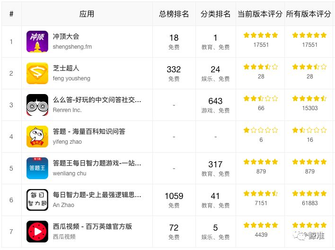335x250 pixels.
Task: Click the 应用 column header
Action: [x=87, y=14]
